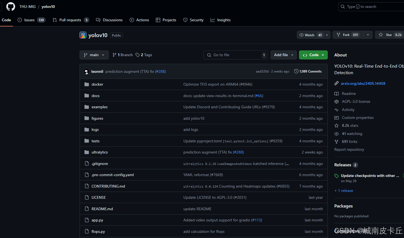
Task: Open the docker folder icon
Action: 87,84
